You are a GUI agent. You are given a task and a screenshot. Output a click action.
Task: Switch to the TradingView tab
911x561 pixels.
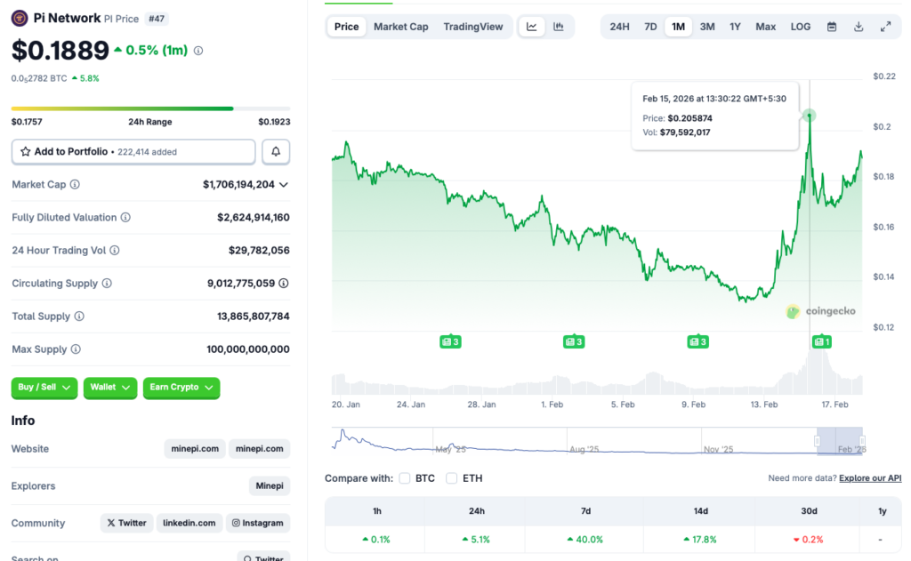pyautogui.click(x=473, y=26)
